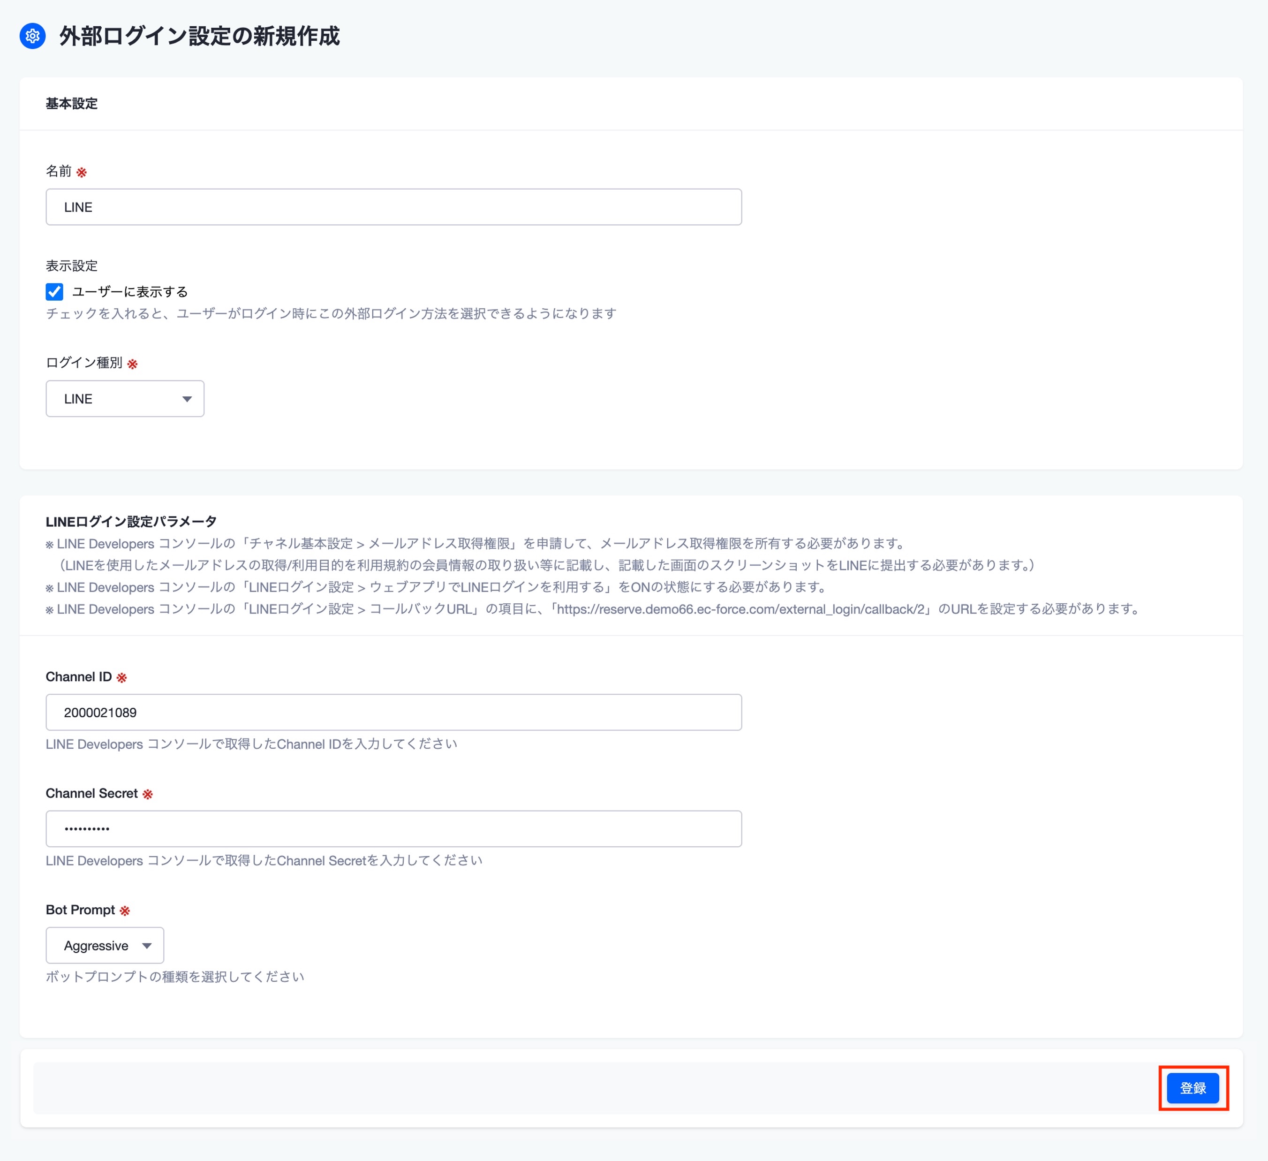
Task: Click the 名前 field label
Action: (x=59, y=171)
